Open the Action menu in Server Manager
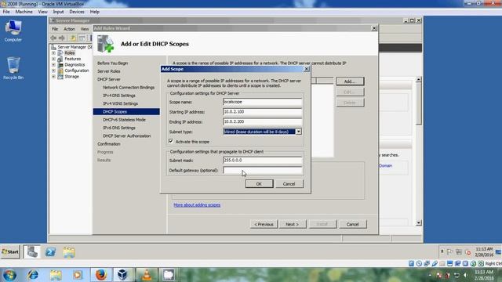The width and height of the screenshot is (502, 282). 69,29
